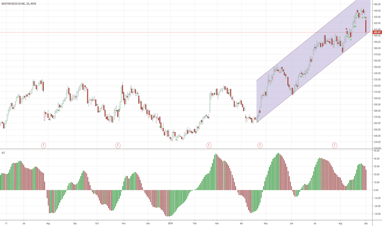This screenshot has width=382, height=226.
Task: Click the 250.00 price scale label
Action: (x=377, y=129)
